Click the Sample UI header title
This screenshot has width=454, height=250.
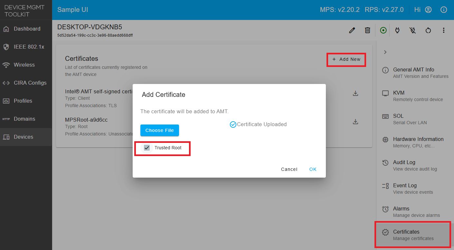tap(73, 10)
